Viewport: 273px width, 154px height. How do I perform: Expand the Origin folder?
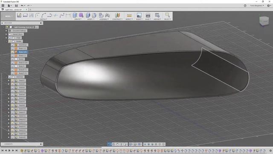point(6,38)
